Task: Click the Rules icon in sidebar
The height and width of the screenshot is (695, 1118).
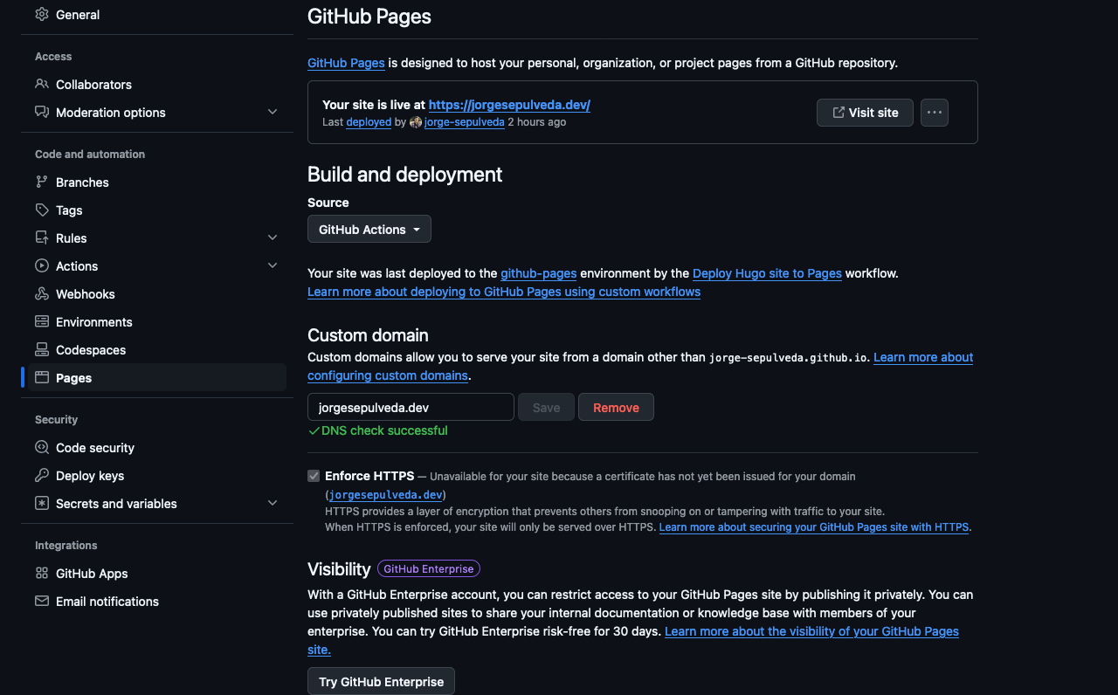Action: pyautogui.click(x=42, y=238)
